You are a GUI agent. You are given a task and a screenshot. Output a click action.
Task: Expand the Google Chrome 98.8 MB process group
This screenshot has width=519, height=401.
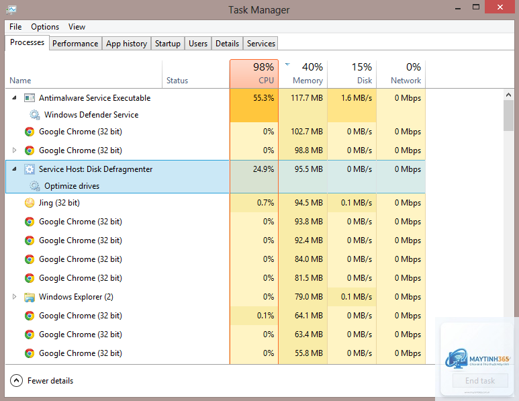[14, 150]
